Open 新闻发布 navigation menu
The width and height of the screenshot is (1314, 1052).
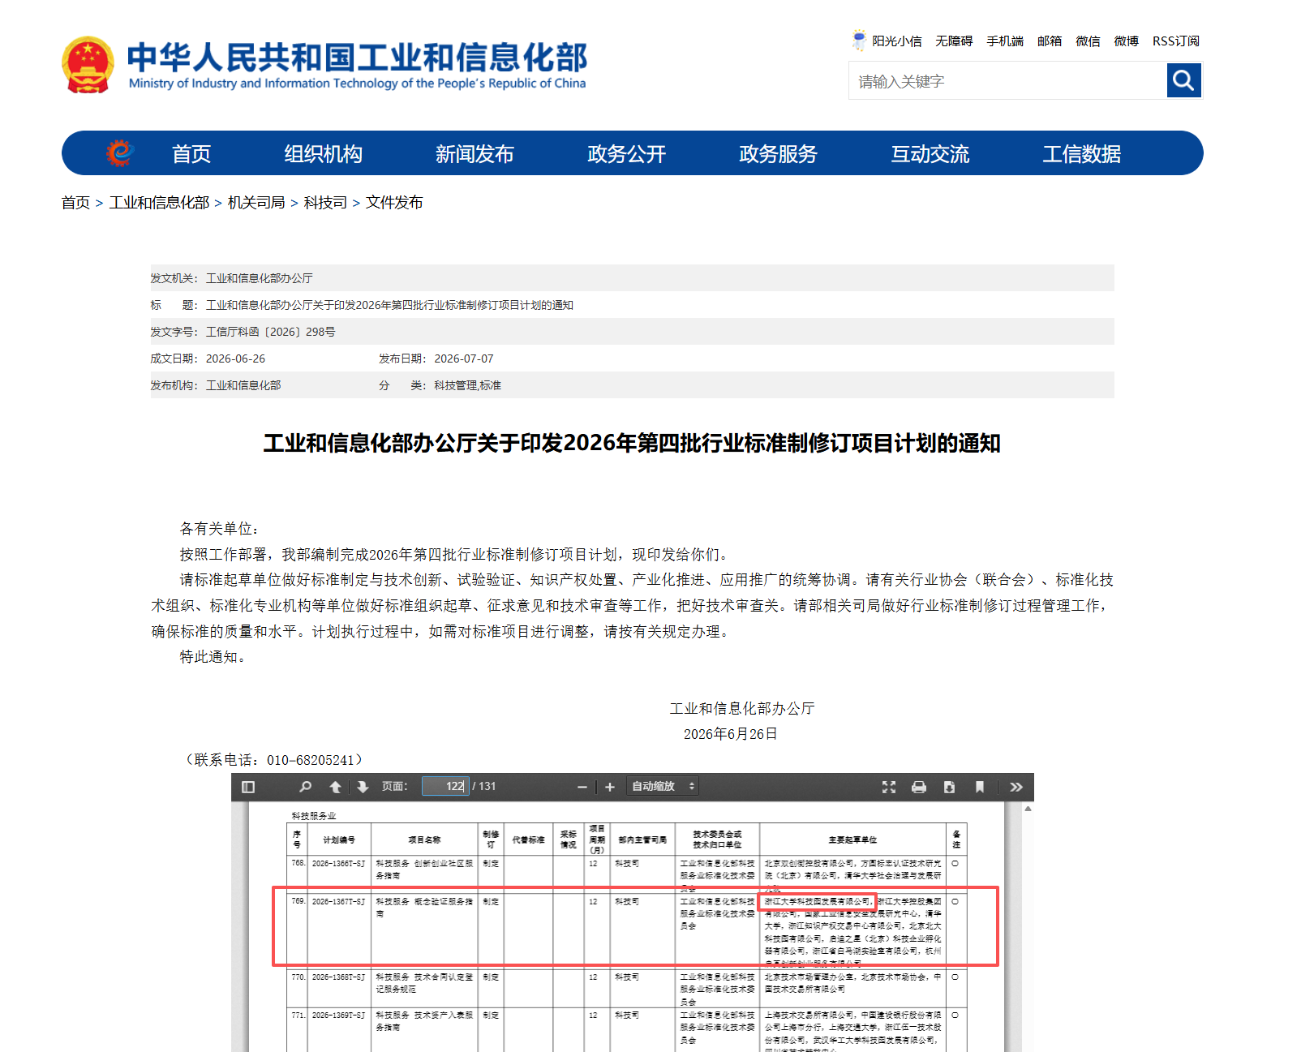[x=475, y=153]
